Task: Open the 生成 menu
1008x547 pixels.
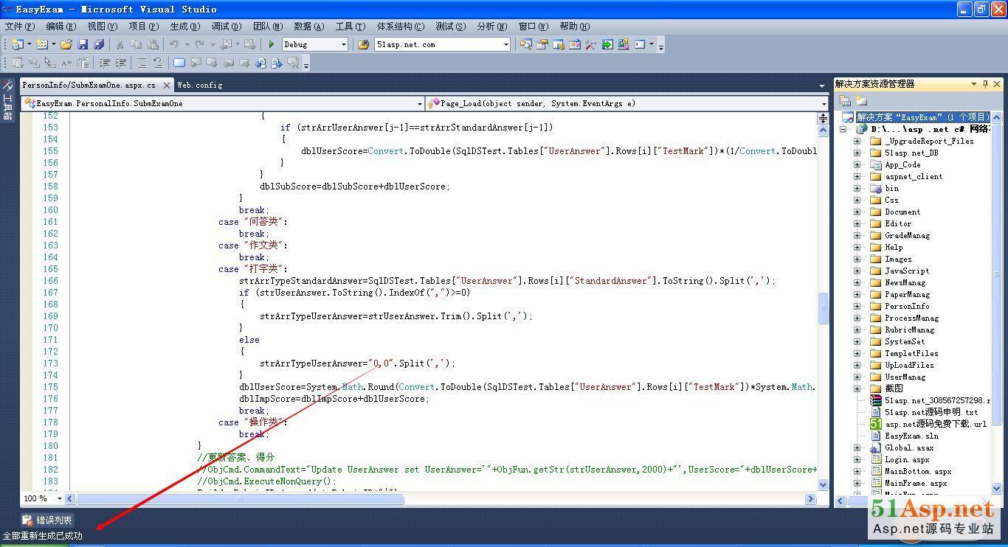Action: click(185, 27)
